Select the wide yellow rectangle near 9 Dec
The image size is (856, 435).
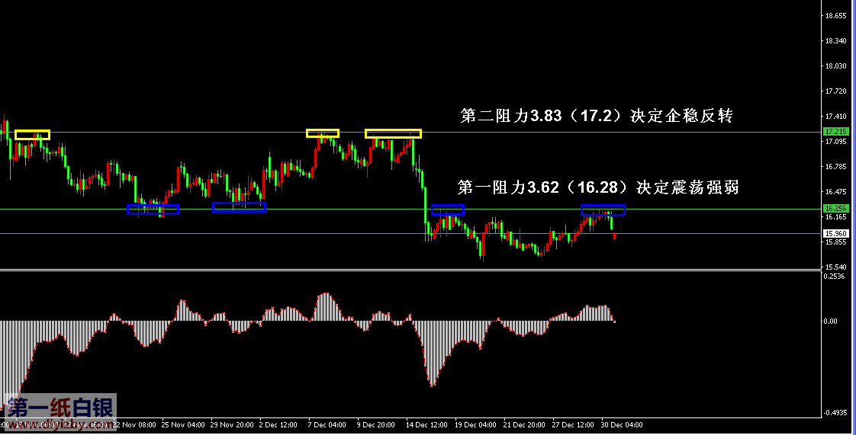coord(393,133)
